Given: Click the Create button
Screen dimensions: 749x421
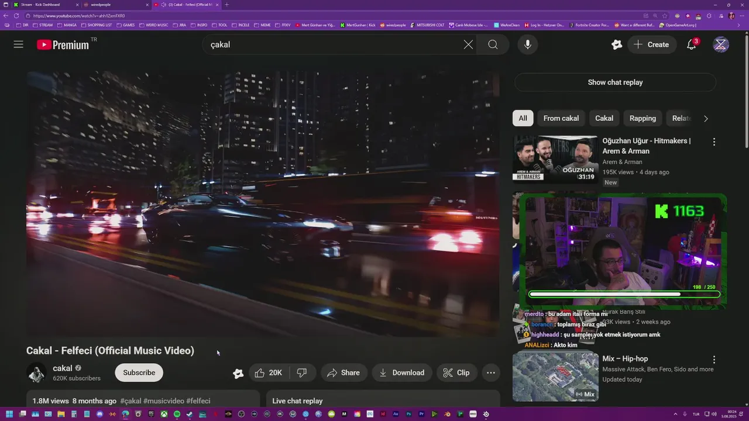Looking at the screenshot, I should click(x=651, y=44).
